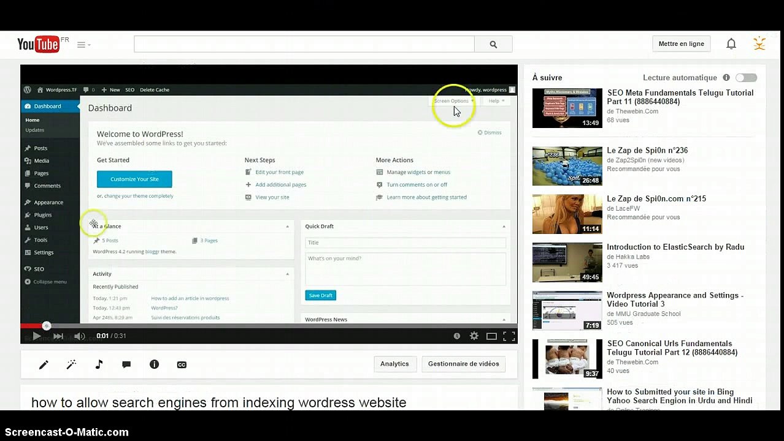Click Plugins in WordPress sidebar
This screenshot has height=441, width=784.
point(43,215)
